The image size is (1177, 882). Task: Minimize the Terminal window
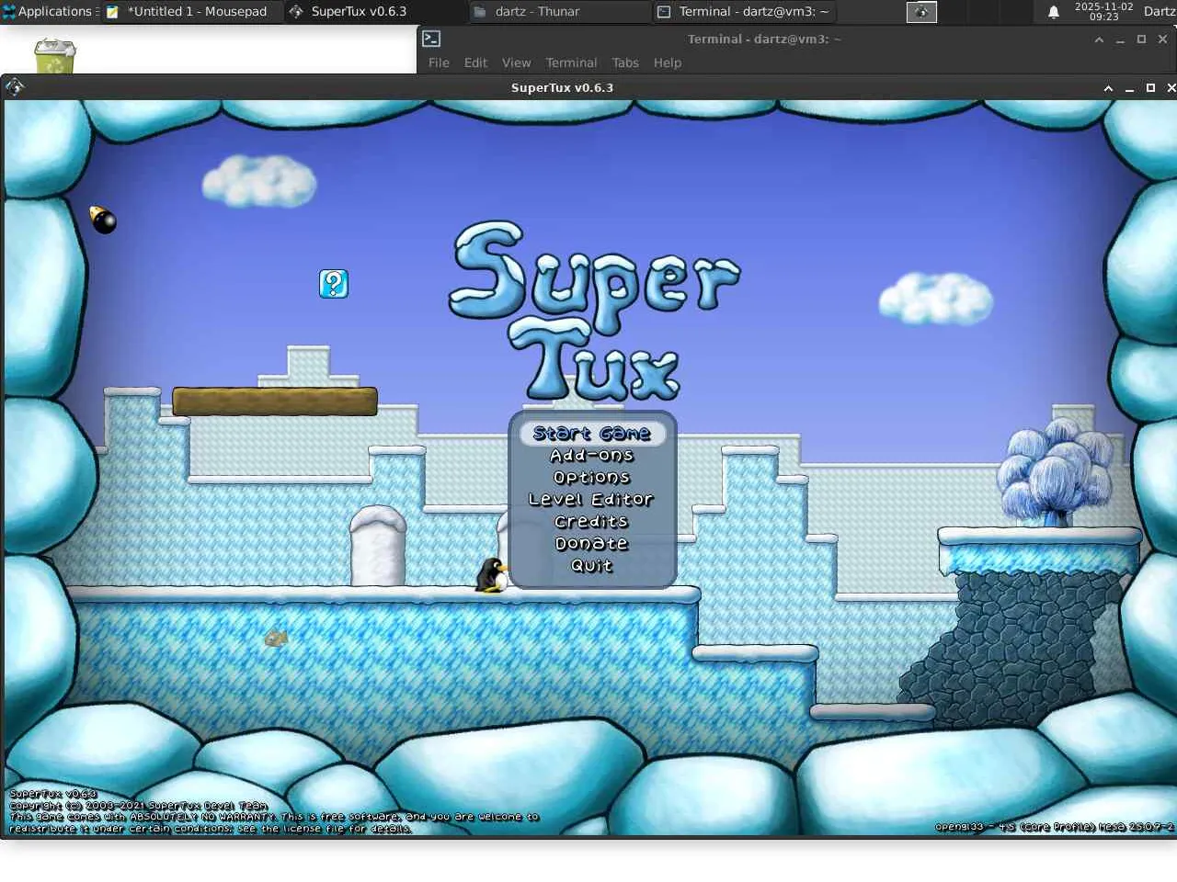pos(1120,40)
